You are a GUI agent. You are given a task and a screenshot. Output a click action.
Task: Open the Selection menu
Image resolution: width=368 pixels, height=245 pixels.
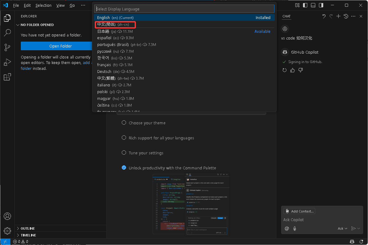click(x=44, y=5)
